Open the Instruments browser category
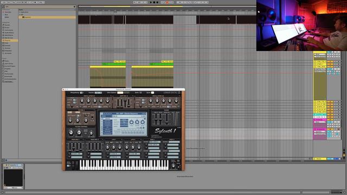347x195 pixels. 9,30
